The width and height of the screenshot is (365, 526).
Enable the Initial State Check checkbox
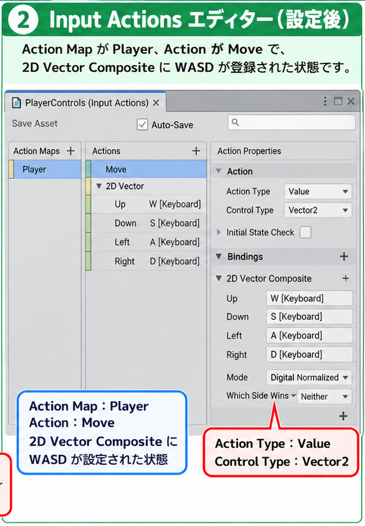[x=305, y=232]
